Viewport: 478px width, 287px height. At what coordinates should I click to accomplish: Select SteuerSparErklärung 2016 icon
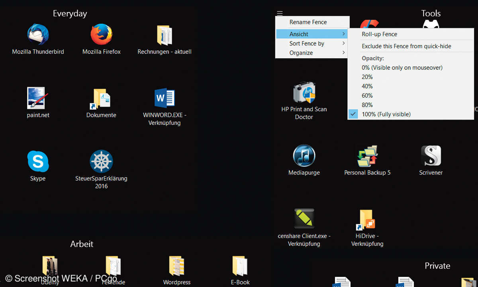[101, 161]
